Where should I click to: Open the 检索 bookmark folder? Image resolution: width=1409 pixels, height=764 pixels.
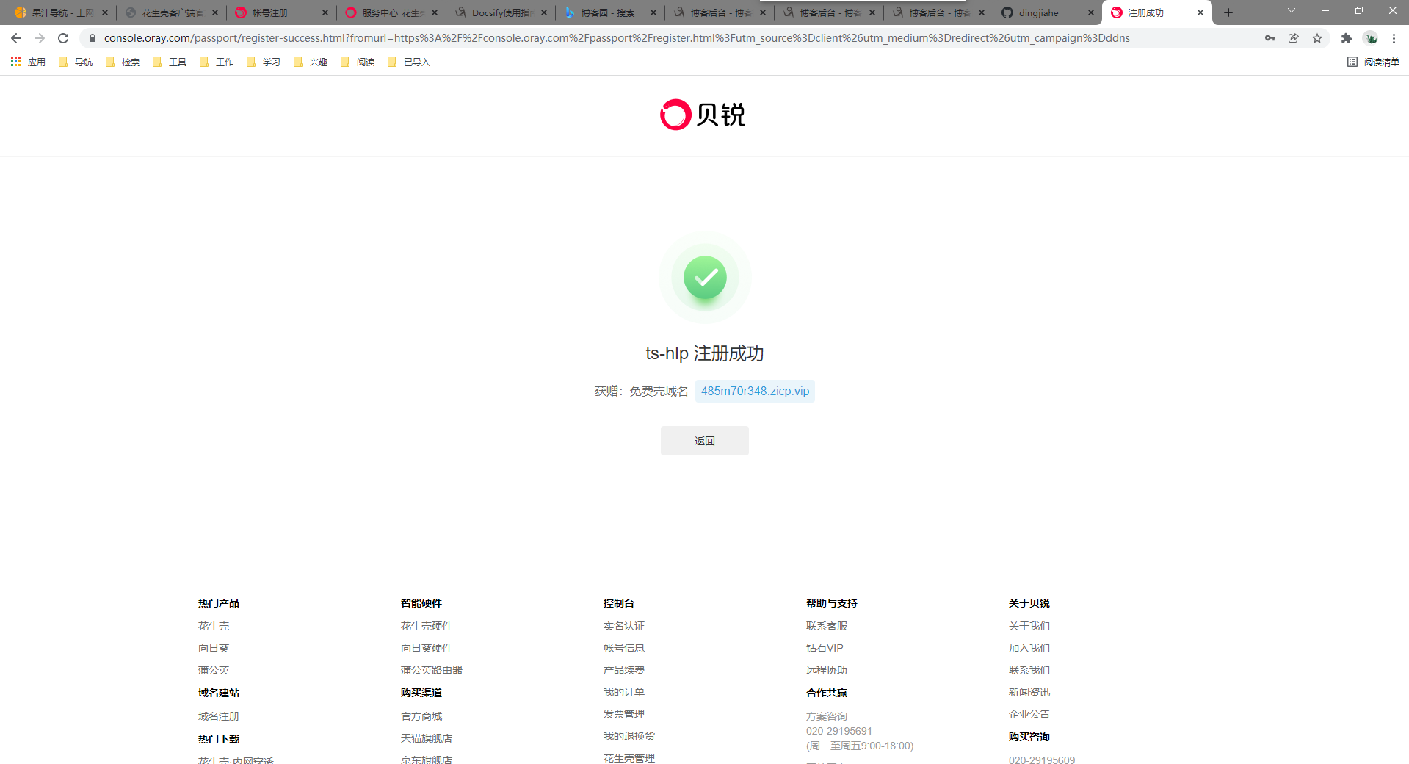[x=123, y=62]
